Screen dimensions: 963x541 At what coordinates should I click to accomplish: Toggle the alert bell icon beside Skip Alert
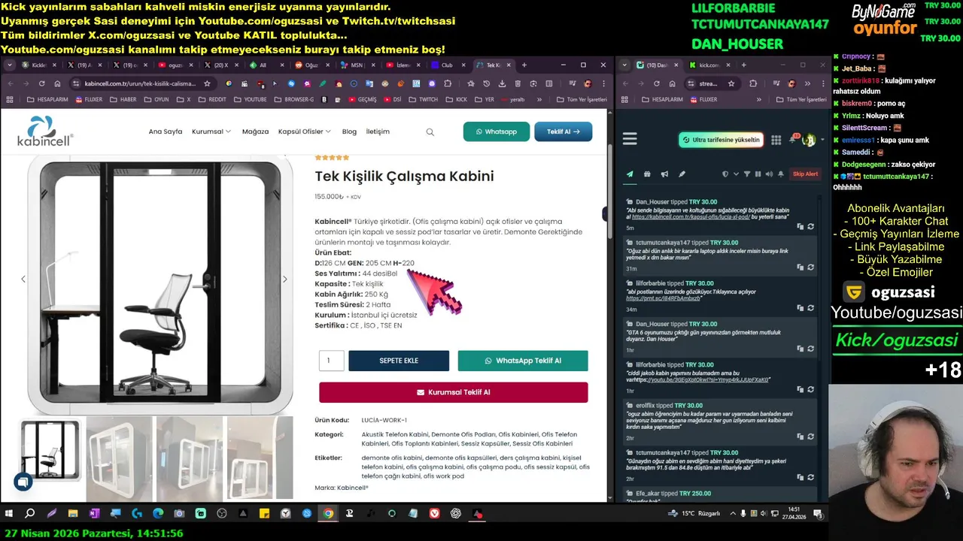tap(781, 174)
